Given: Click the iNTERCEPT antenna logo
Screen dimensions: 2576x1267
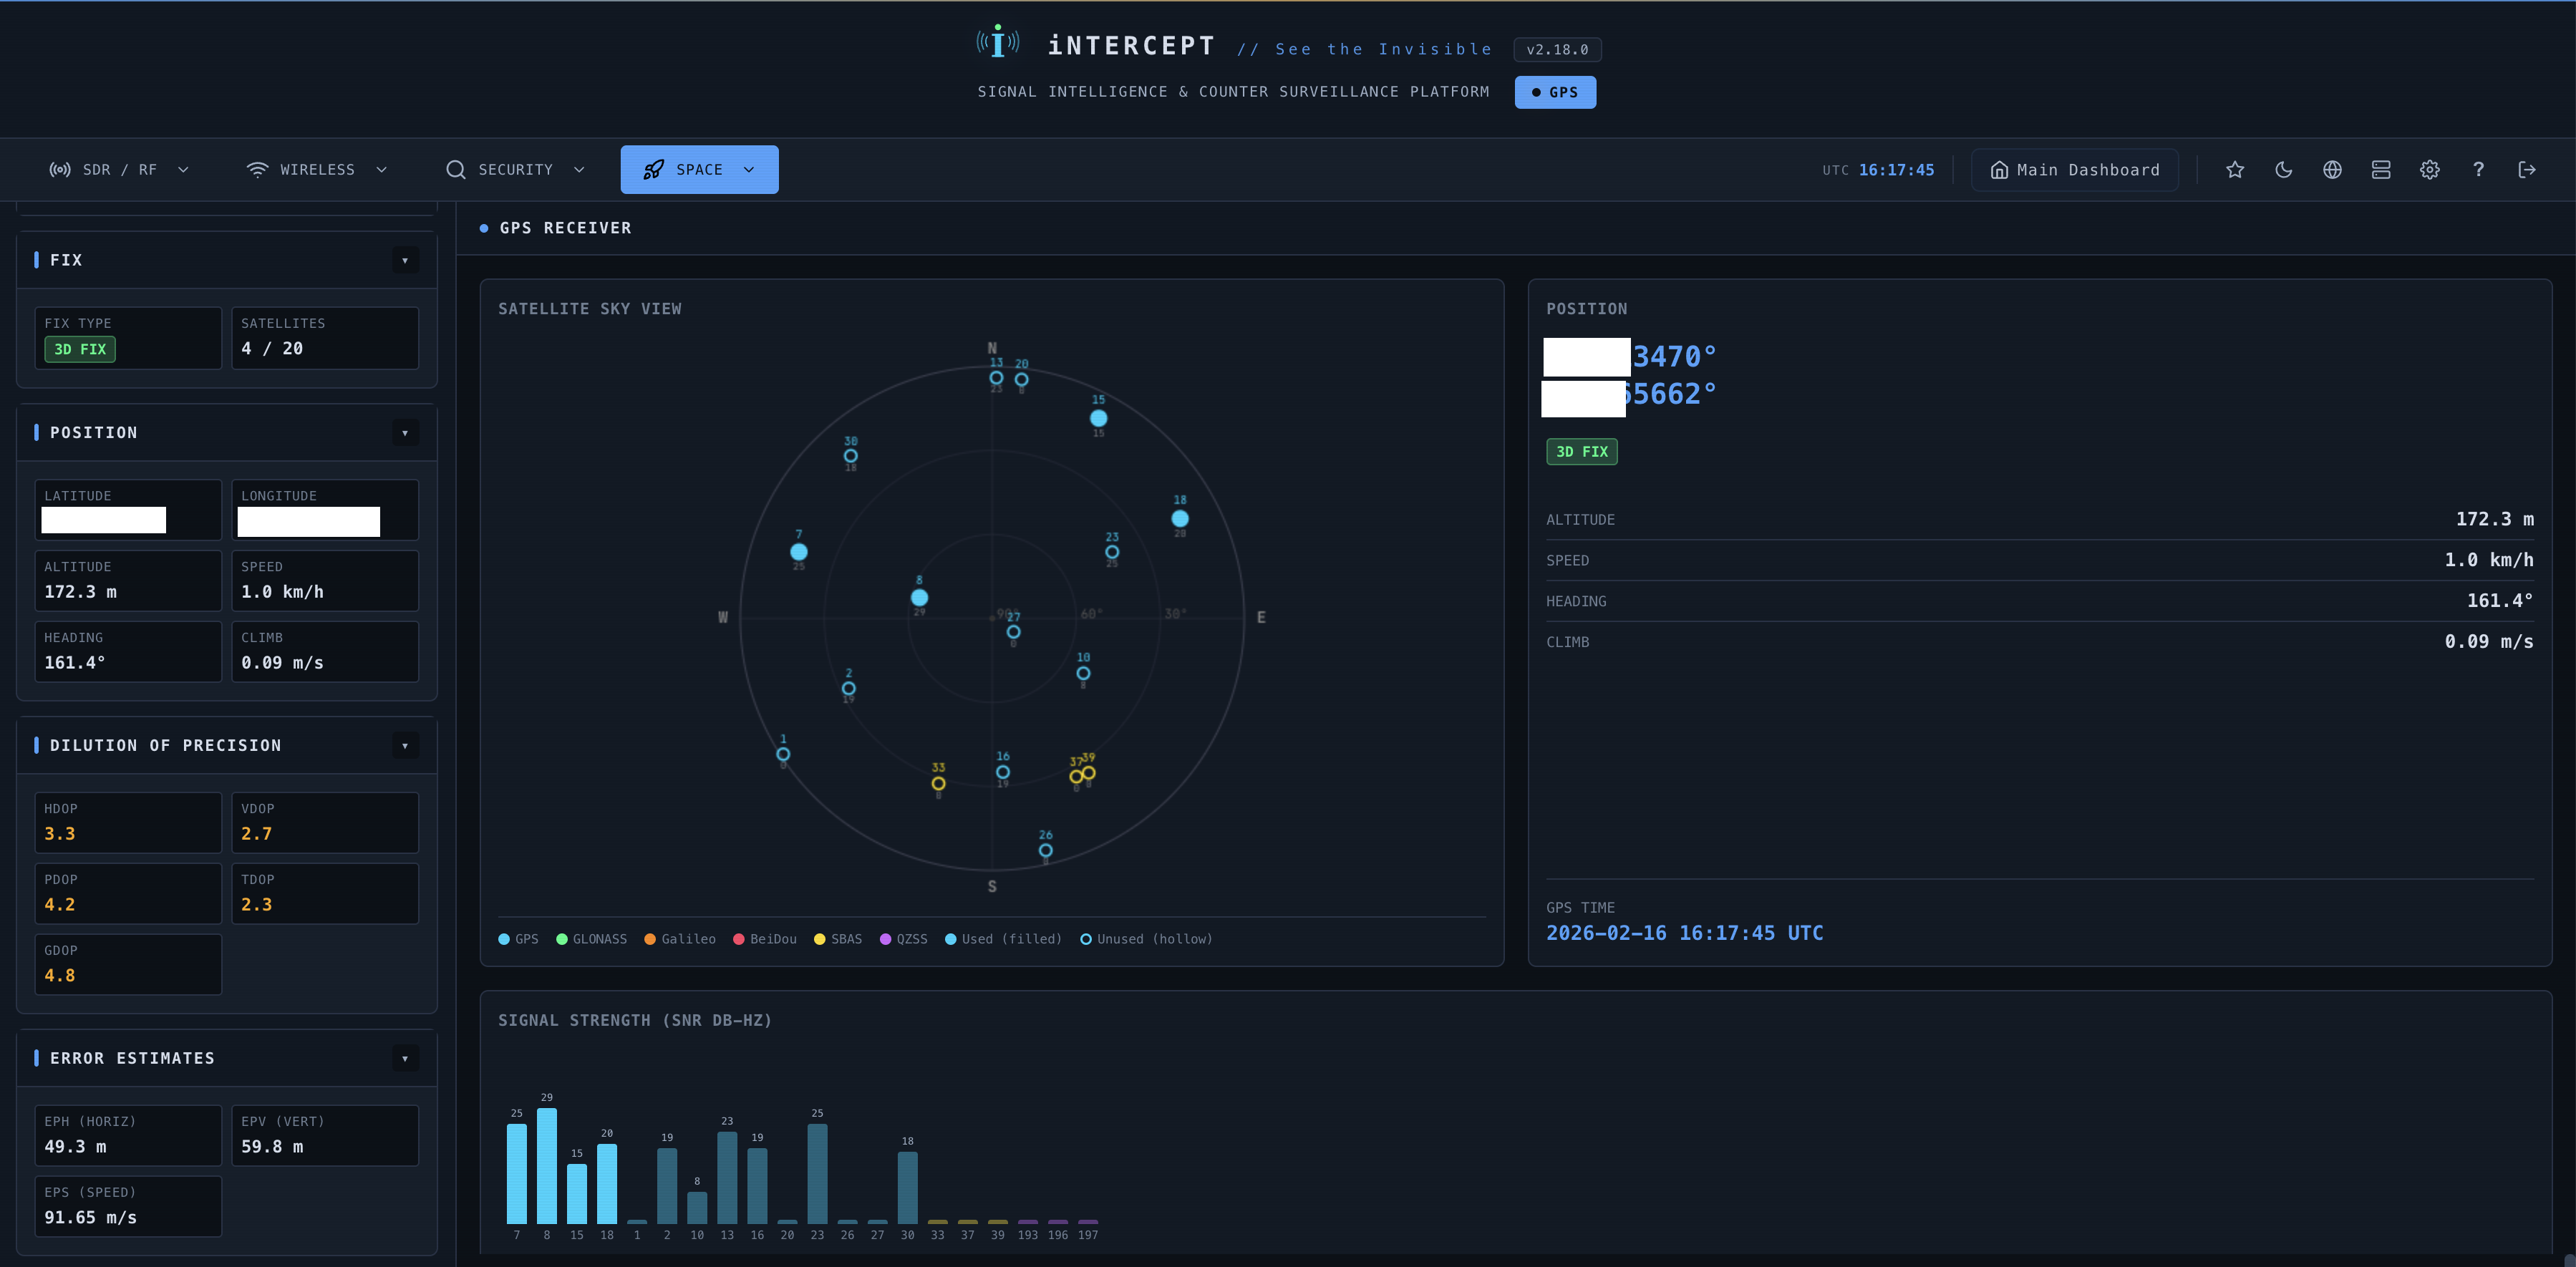Looking at the screenshot, I should tap(998, 43).
